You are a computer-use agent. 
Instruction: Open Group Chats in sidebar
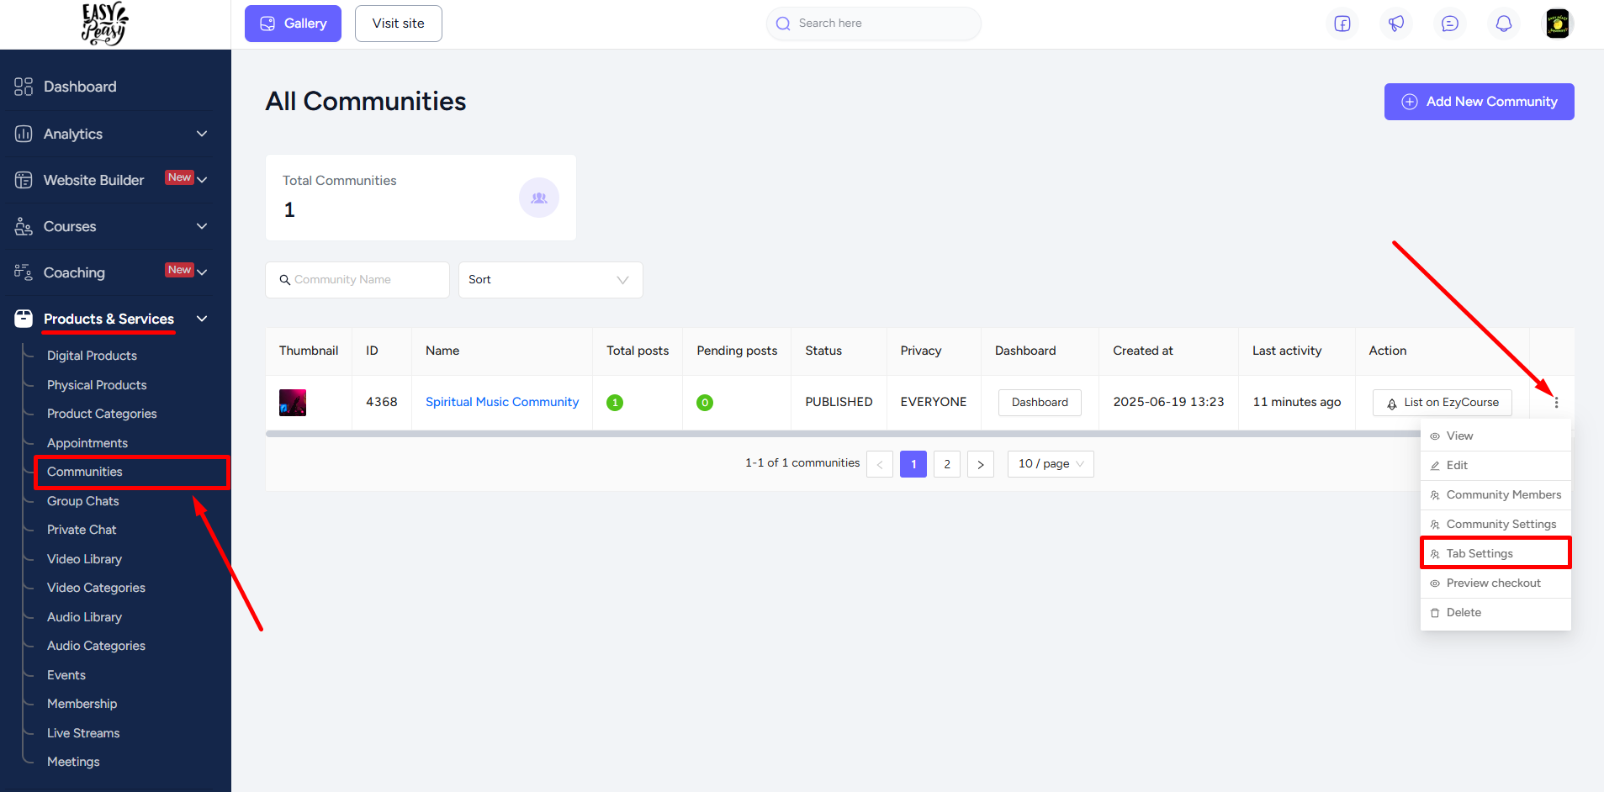coord(83,501)
